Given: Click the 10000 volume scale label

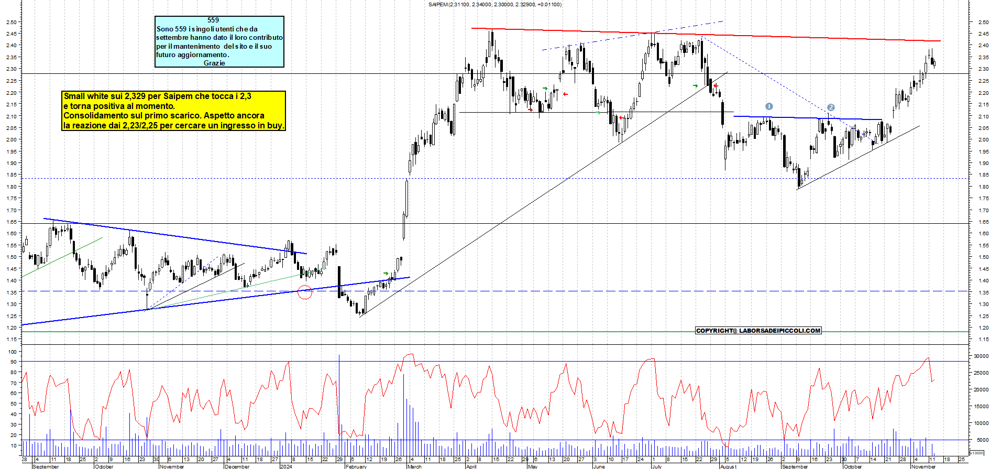Looking at the screenshot, I should [981, 423].
